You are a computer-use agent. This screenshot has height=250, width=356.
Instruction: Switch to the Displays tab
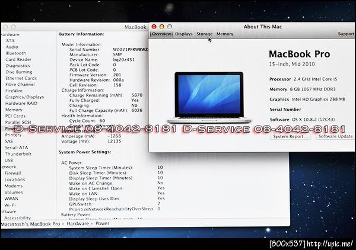tap(184, 34)
